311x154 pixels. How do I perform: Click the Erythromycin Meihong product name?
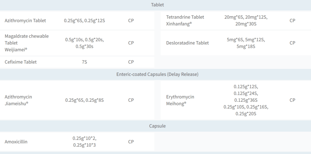(180, 100)
